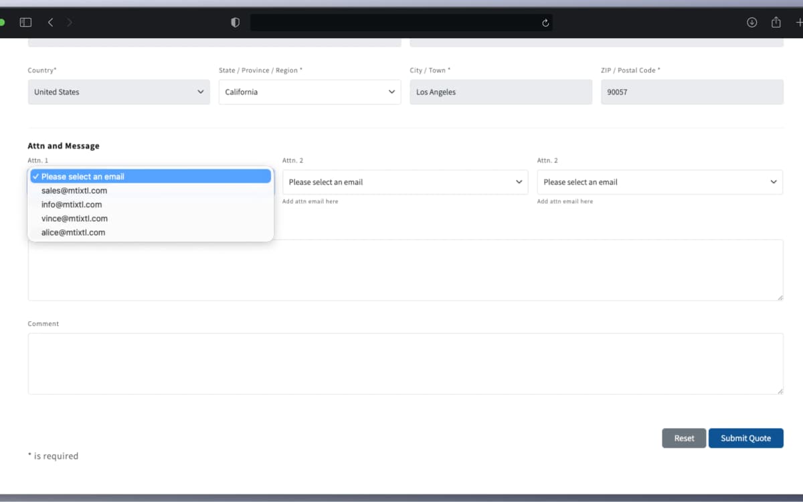Image resolution: width=803 pixels, height=502 pixels.
Task: Click the City / Town field
Action: tap(501, 92)
